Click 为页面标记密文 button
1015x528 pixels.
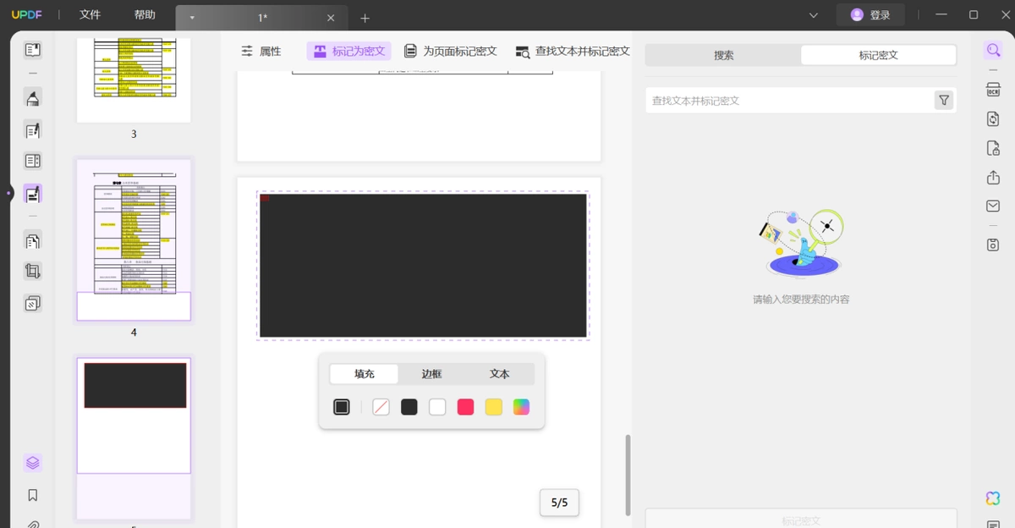[450, 51]
